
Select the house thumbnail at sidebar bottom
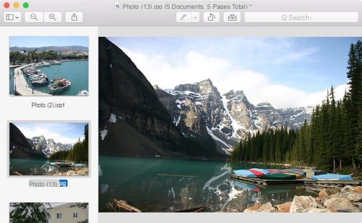pyautogui.click(x=49, y=213)
